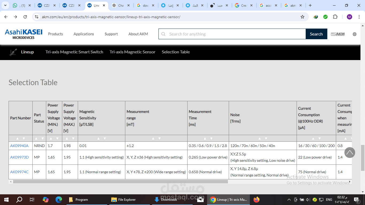The height and width of the screenshot is (205, 365).
Task: Jump to Tri-axis Magnetic Sensor section
Action: point(133,52)
